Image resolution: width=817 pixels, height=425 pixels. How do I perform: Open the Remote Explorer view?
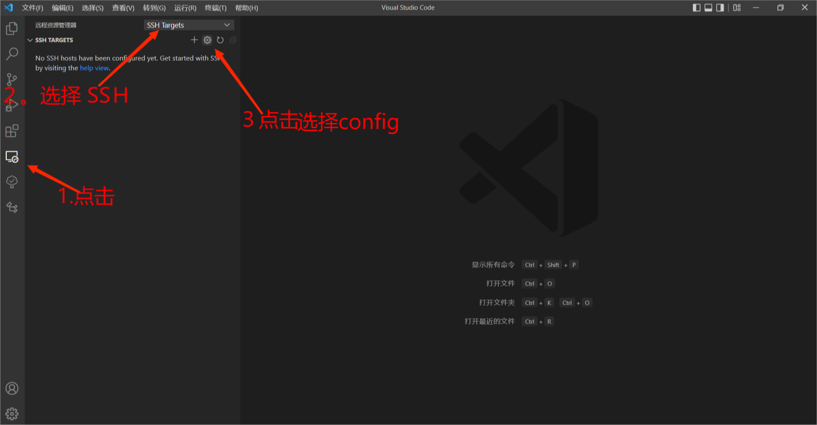(12, 157)
